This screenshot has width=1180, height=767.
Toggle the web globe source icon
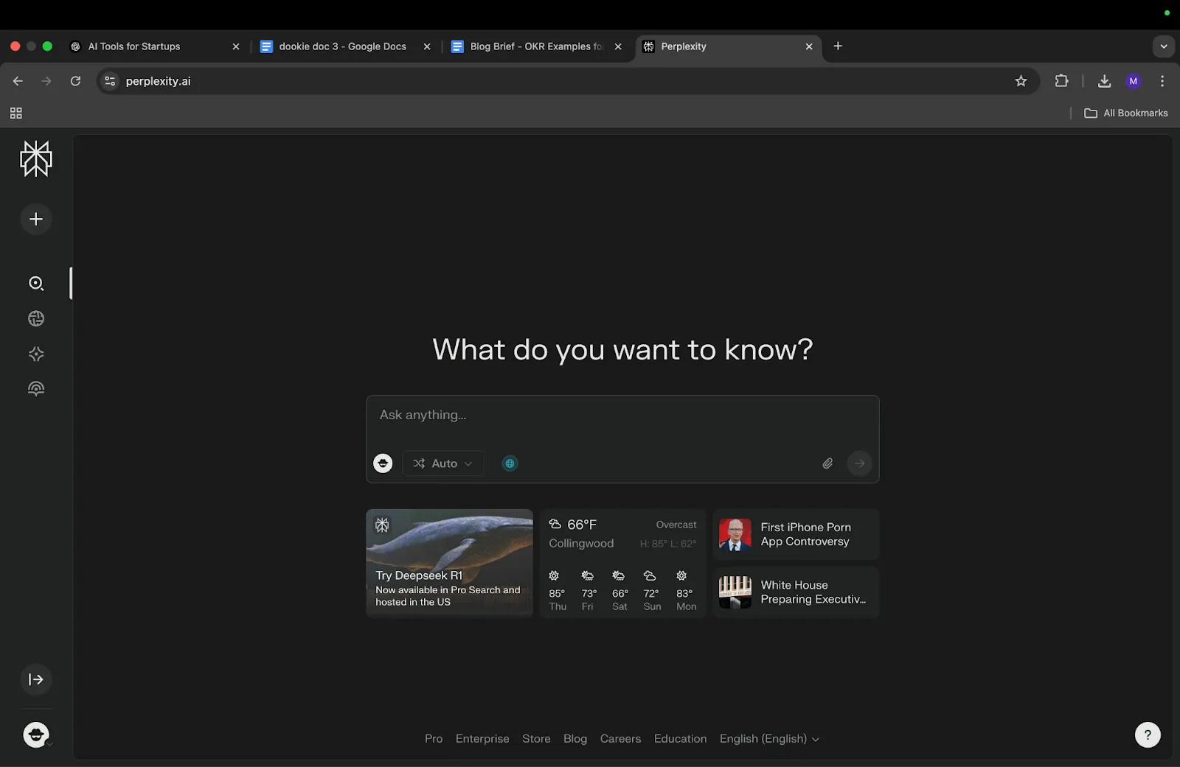pyautogui.click(x=510, y=463)
